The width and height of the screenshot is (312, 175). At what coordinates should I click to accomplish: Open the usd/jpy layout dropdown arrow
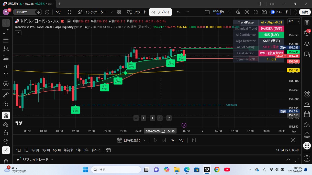pos(229,12)
